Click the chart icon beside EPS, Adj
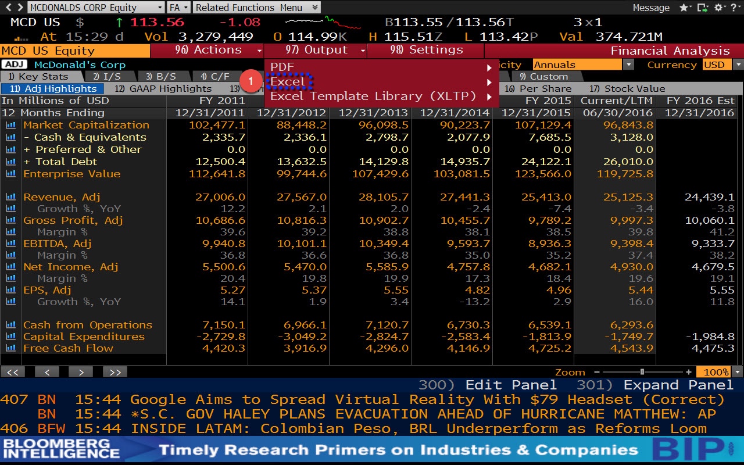Viewport: 744px width, 465px height. [x=10, y=289]
